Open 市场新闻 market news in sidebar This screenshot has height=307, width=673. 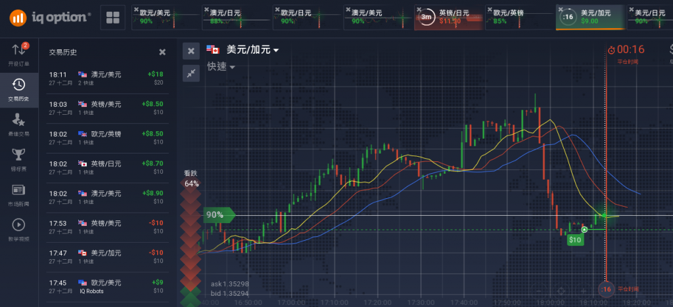pos(18,194)
